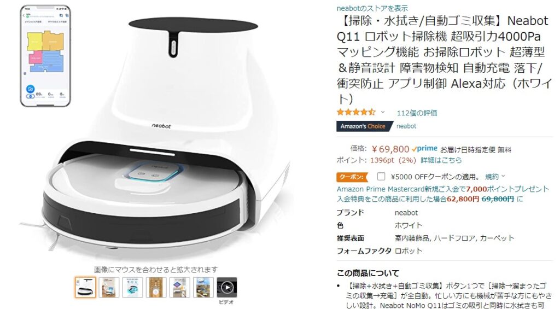Click the prime logo badge
Image resolution: width=560 pixels, height=309 pixels.
coord(424,149)
